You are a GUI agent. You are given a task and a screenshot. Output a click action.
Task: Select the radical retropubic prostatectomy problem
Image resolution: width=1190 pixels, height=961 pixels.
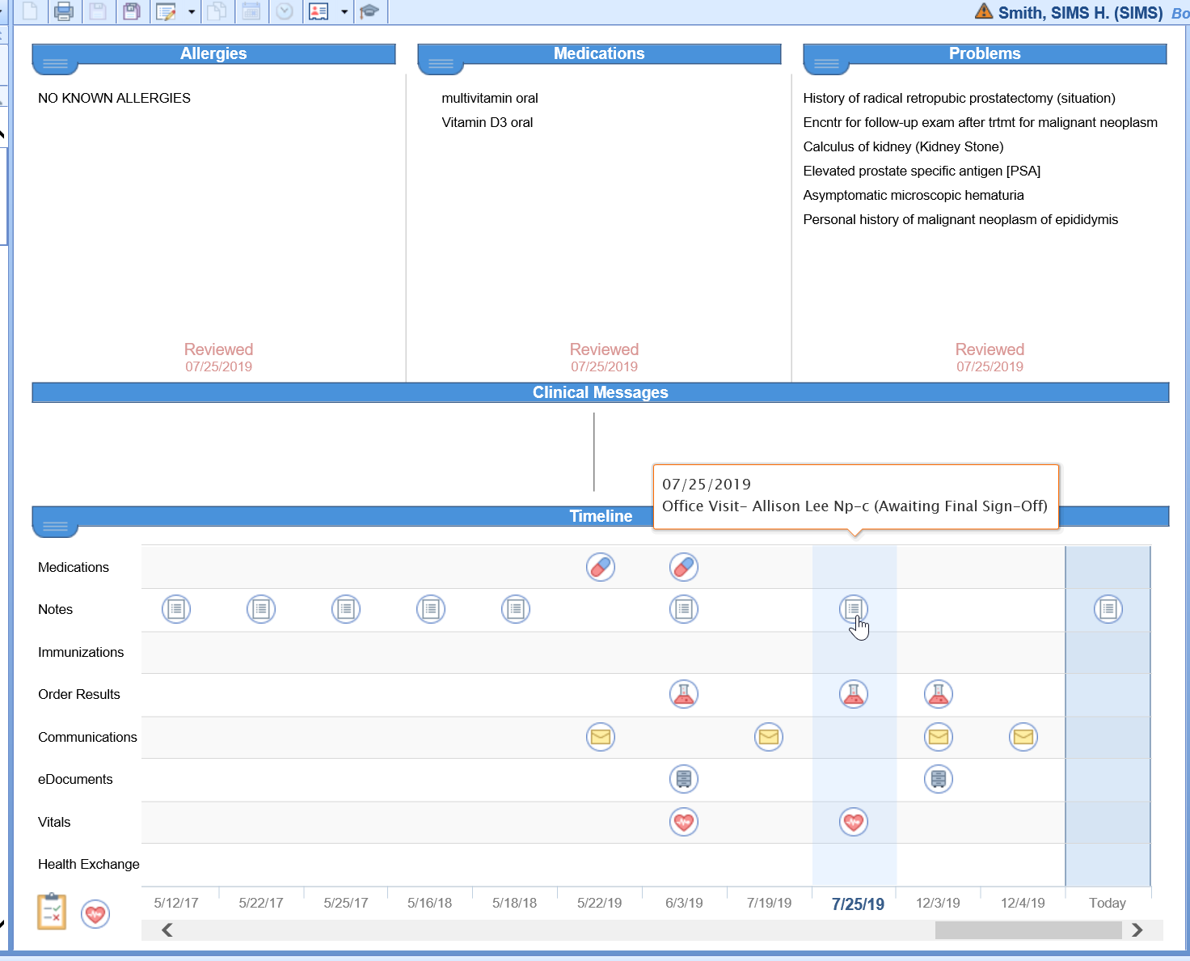pyautogui.click(x=959, y=98)
